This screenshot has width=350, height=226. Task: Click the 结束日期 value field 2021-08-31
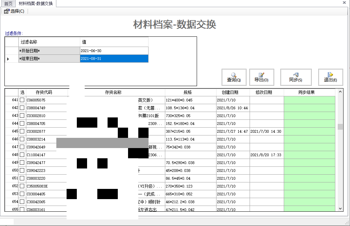[x=114, y=59]
